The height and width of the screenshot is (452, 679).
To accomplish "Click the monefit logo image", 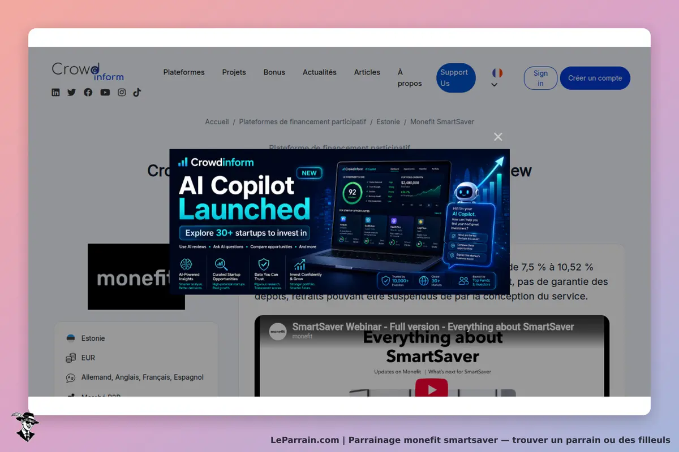I will [x=136, y=276].
